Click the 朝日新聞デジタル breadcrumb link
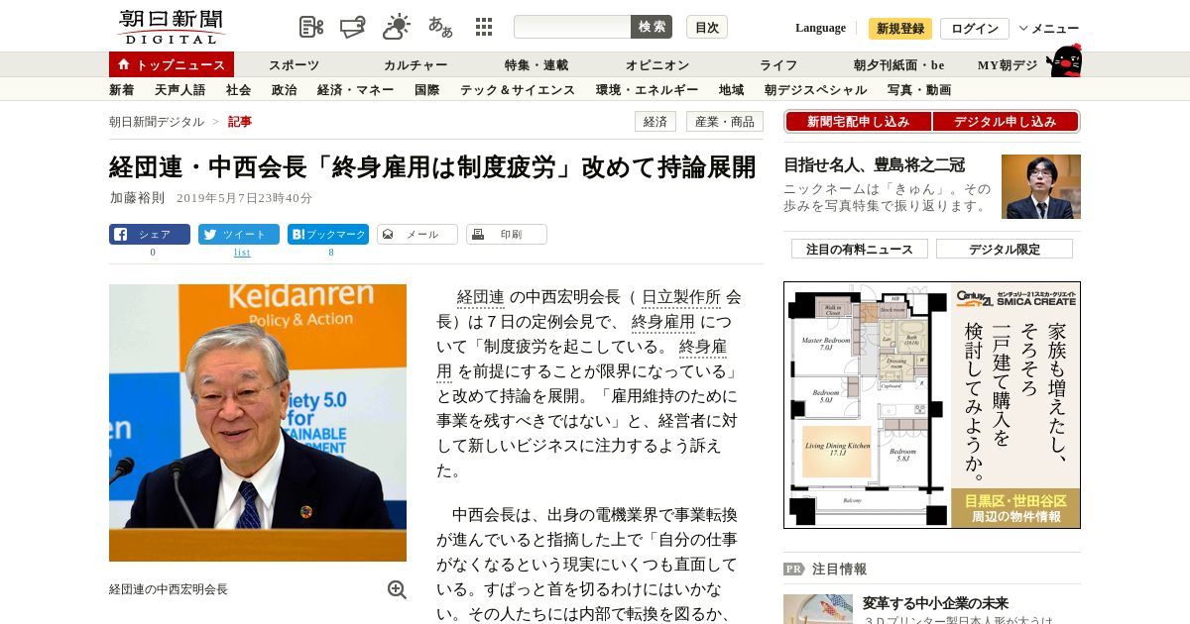This screenshot has width=1190, height=624. 157,122
